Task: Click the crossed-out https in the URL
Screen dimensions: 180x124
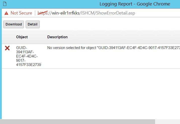Action: point(43,13)
